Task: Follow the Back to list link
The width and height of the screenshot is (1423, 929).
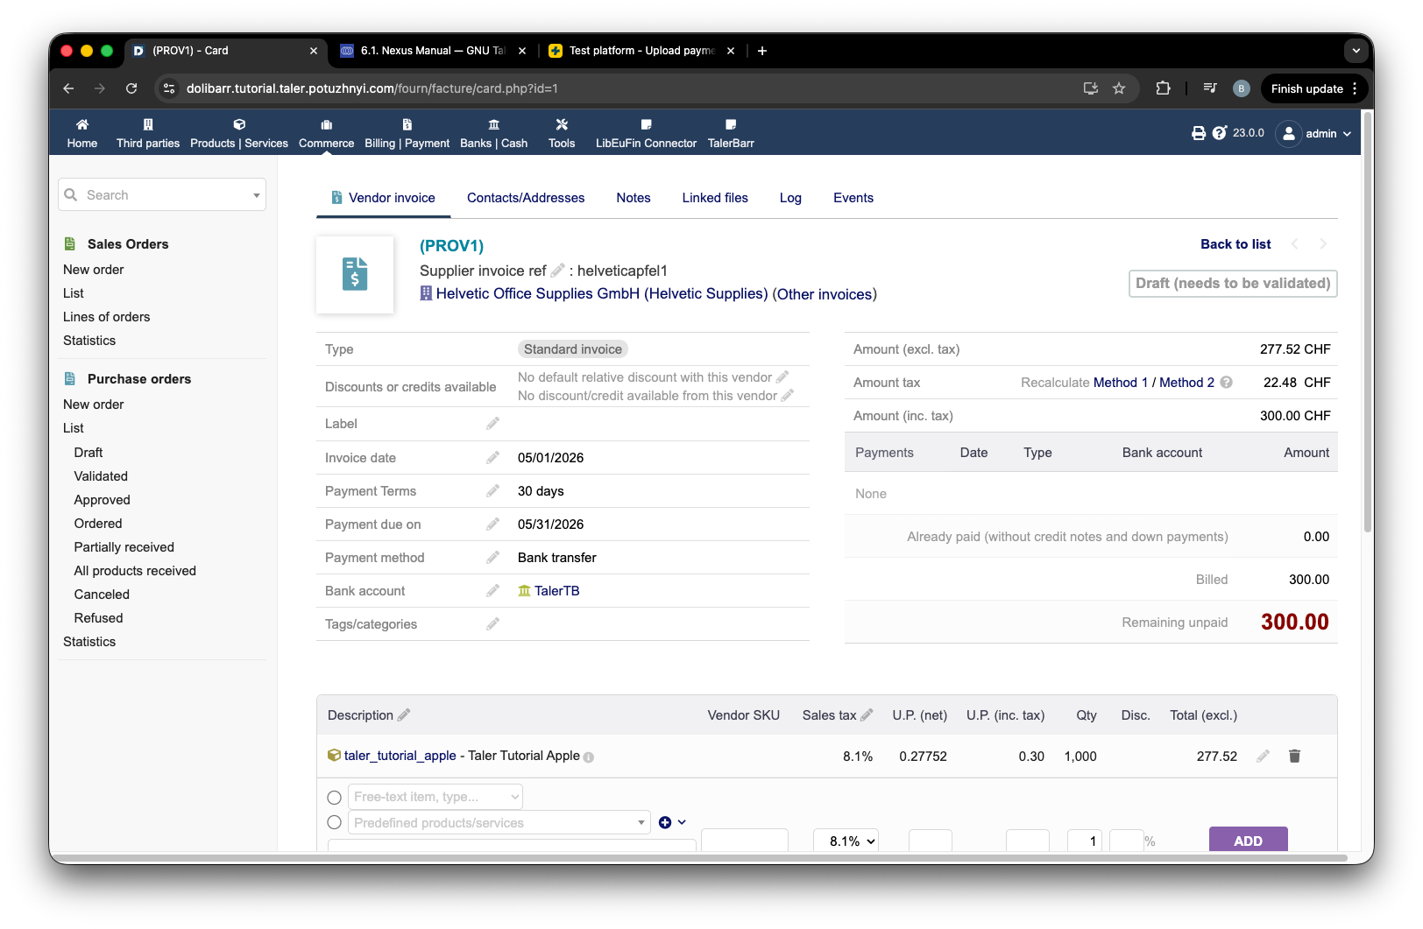Action: tap(1235, 244)
